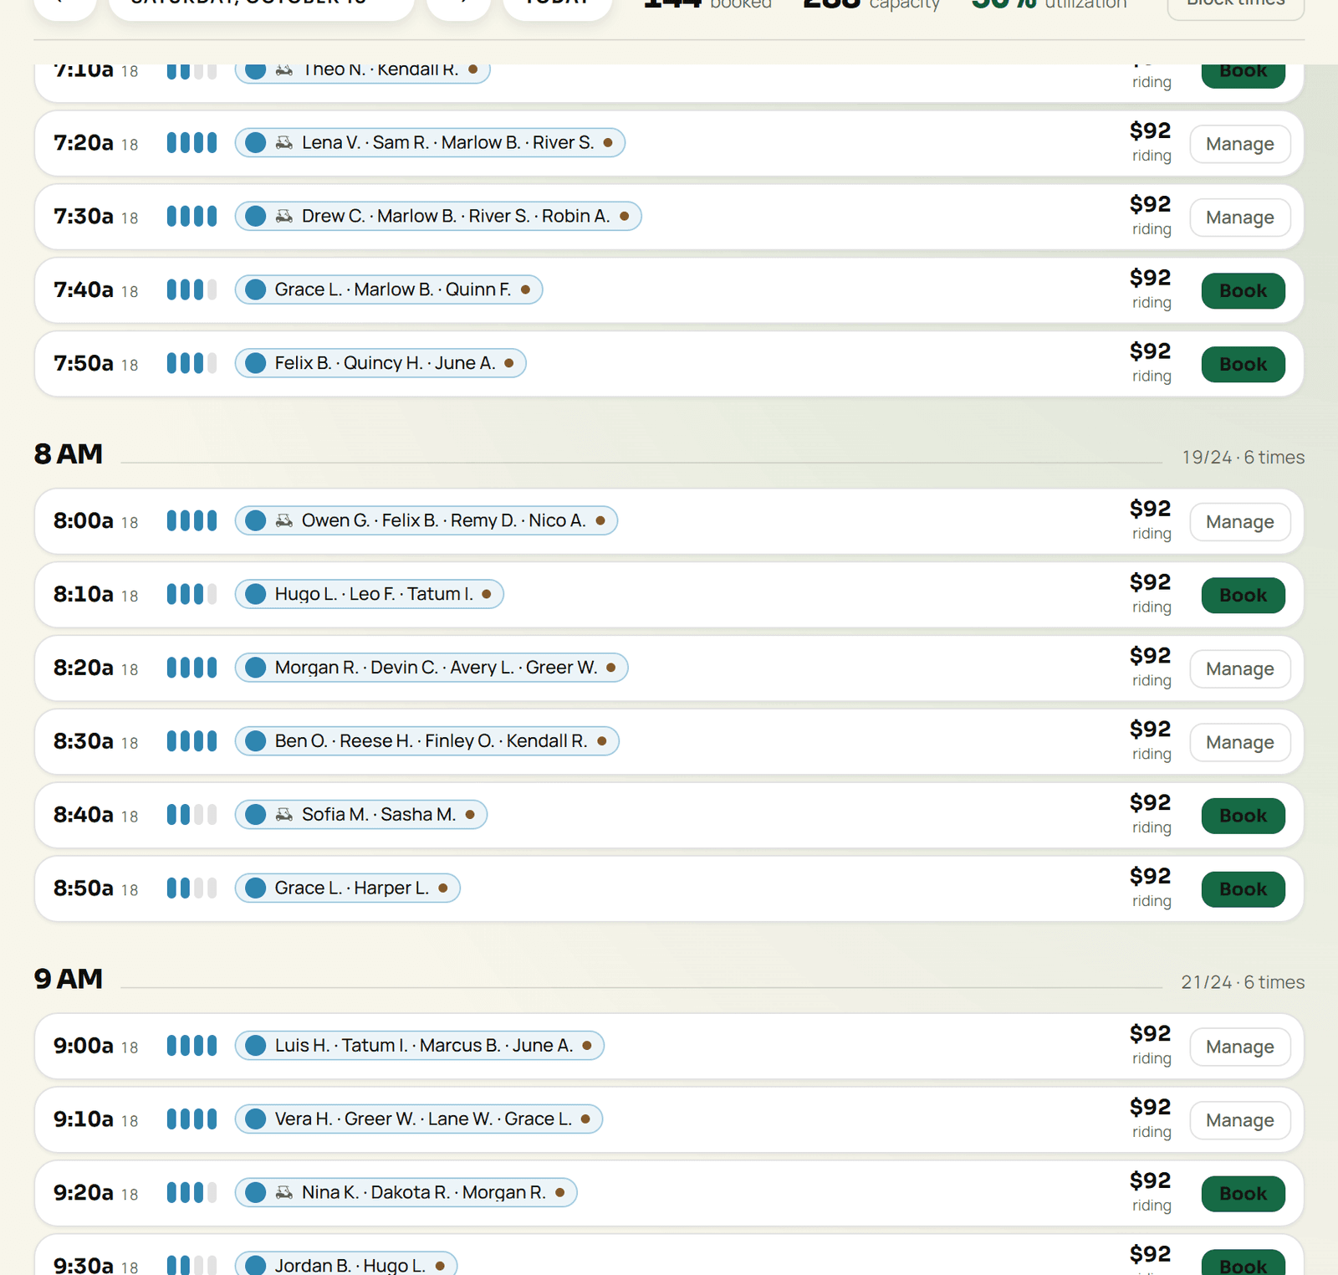Manage the 7:30a tee time
1338x1275 pixels.
click(x=1239, y=218)
